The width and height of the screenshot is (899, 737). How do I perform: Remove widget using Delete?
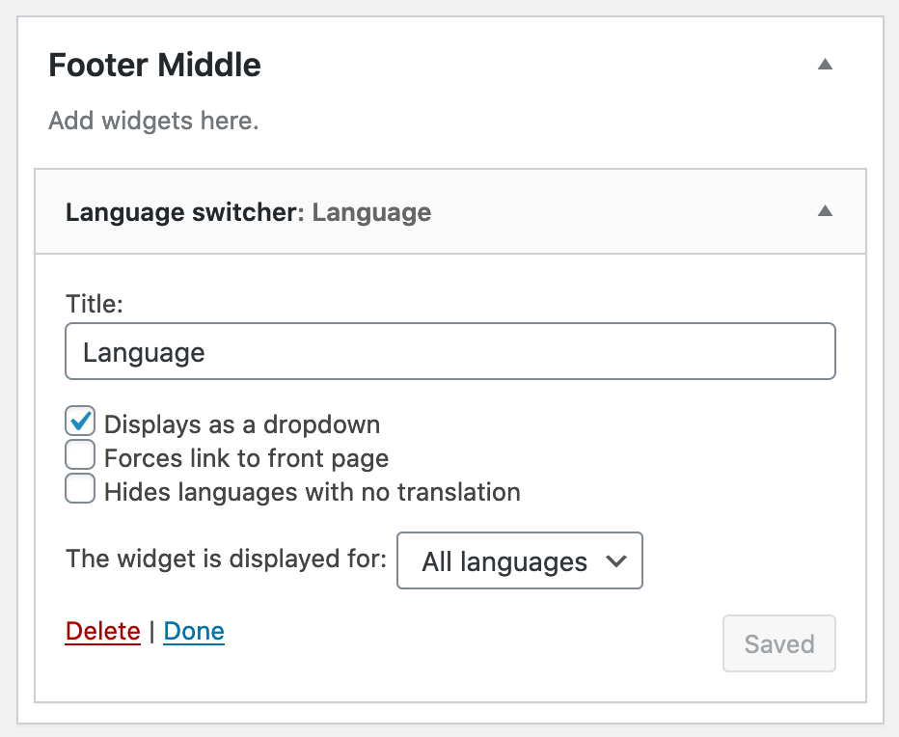(102, 631)
